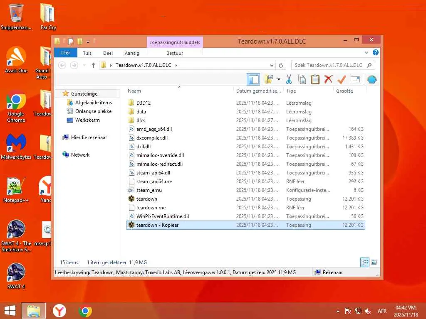Click Teardown.v1.7.0.ALL.DLC in the address bar
426x319 pixels.
pyautogui.click(x=144, y=65)
